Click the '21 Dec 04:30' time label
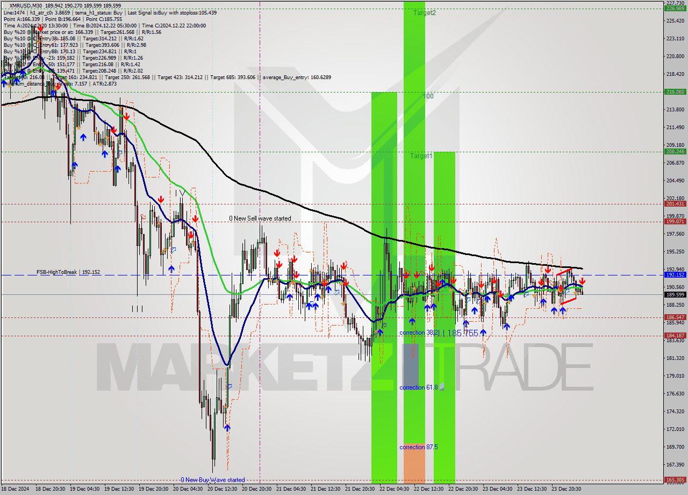The image size is (688, 495). pyautogui.click(x=291, y=489)
